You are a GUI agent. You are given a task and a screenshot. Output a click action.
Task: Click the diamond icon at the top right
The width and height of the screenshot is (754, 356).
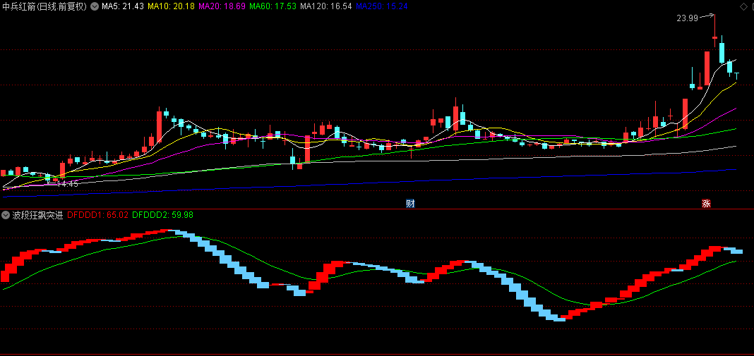745,6
